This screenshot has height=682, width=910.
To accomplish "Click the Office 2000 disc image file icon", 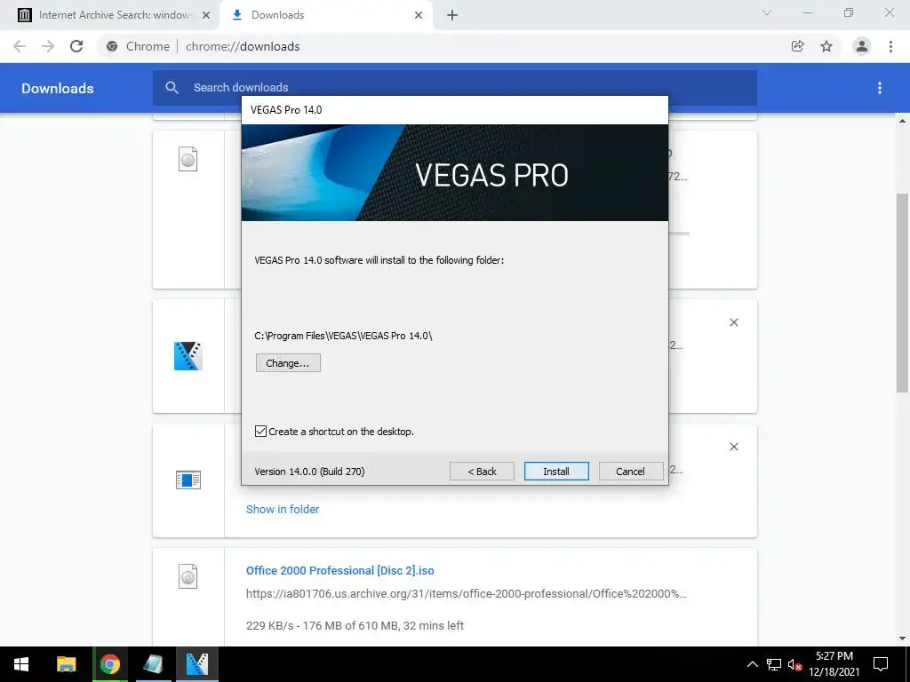I will [x=188, y=576].
